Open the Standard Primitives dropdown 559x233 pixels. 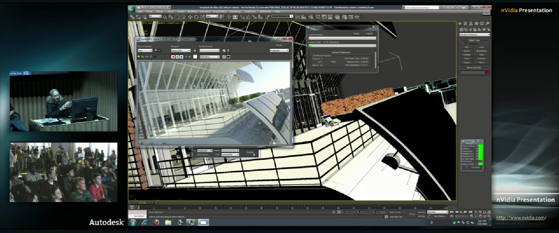click(474, 34)
